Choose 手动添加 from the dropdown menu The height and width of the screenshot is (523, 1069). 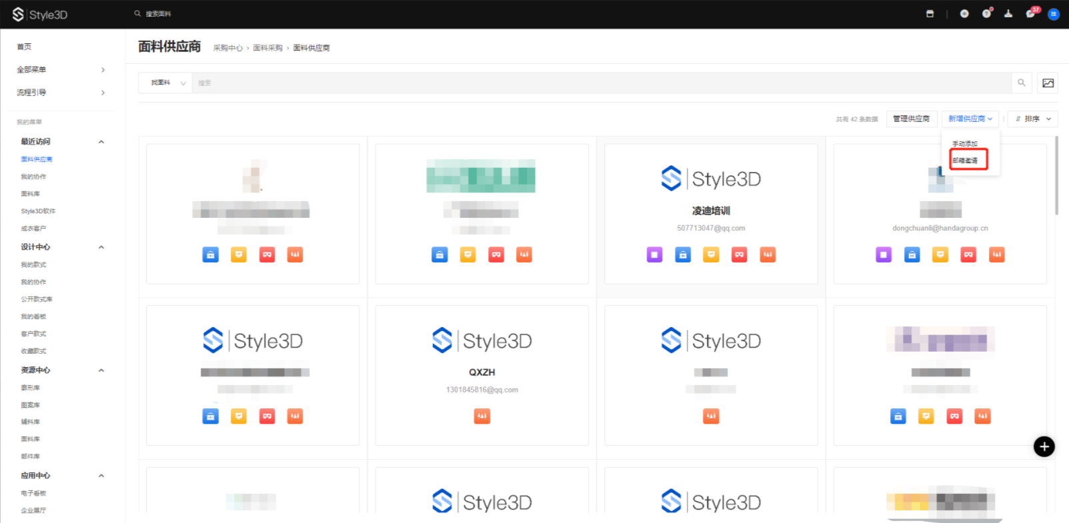click(x=964, y=144)
